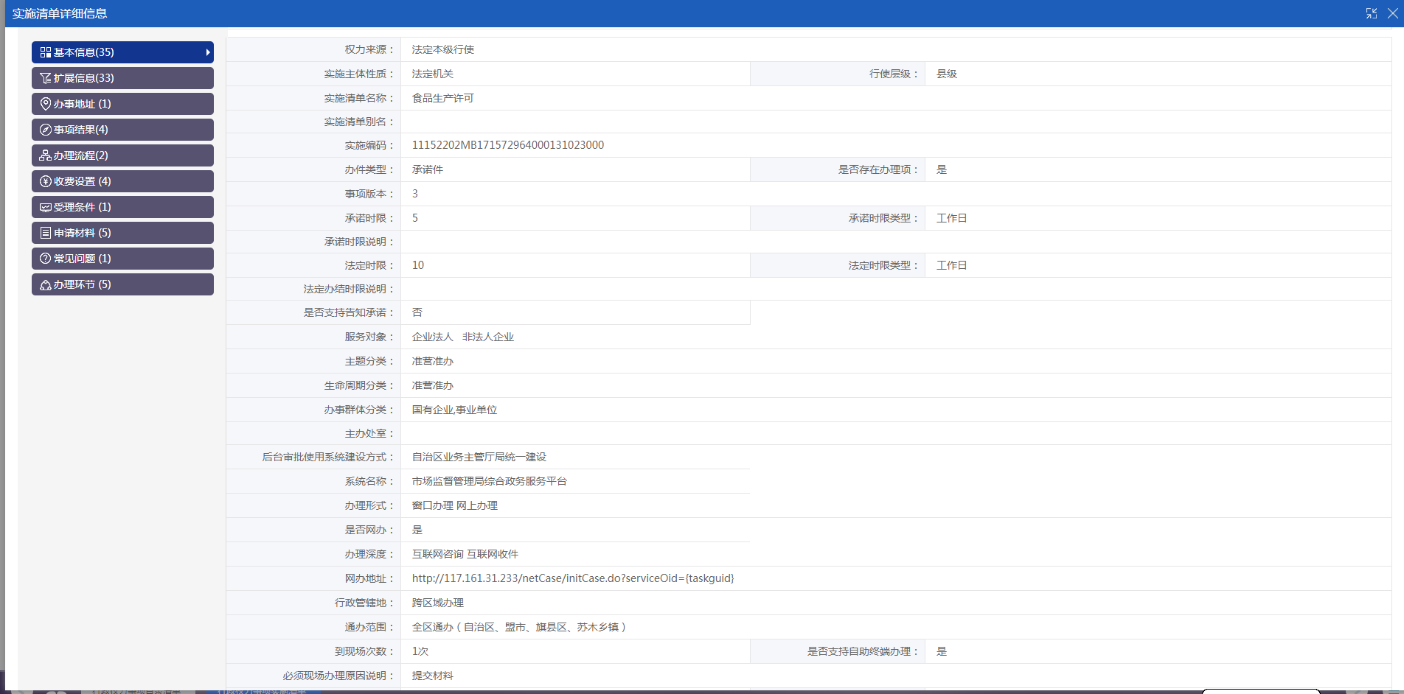Click the 食品生产许可 name value
The width and height of the screenshot is (1404, 694).
[442, 98]
